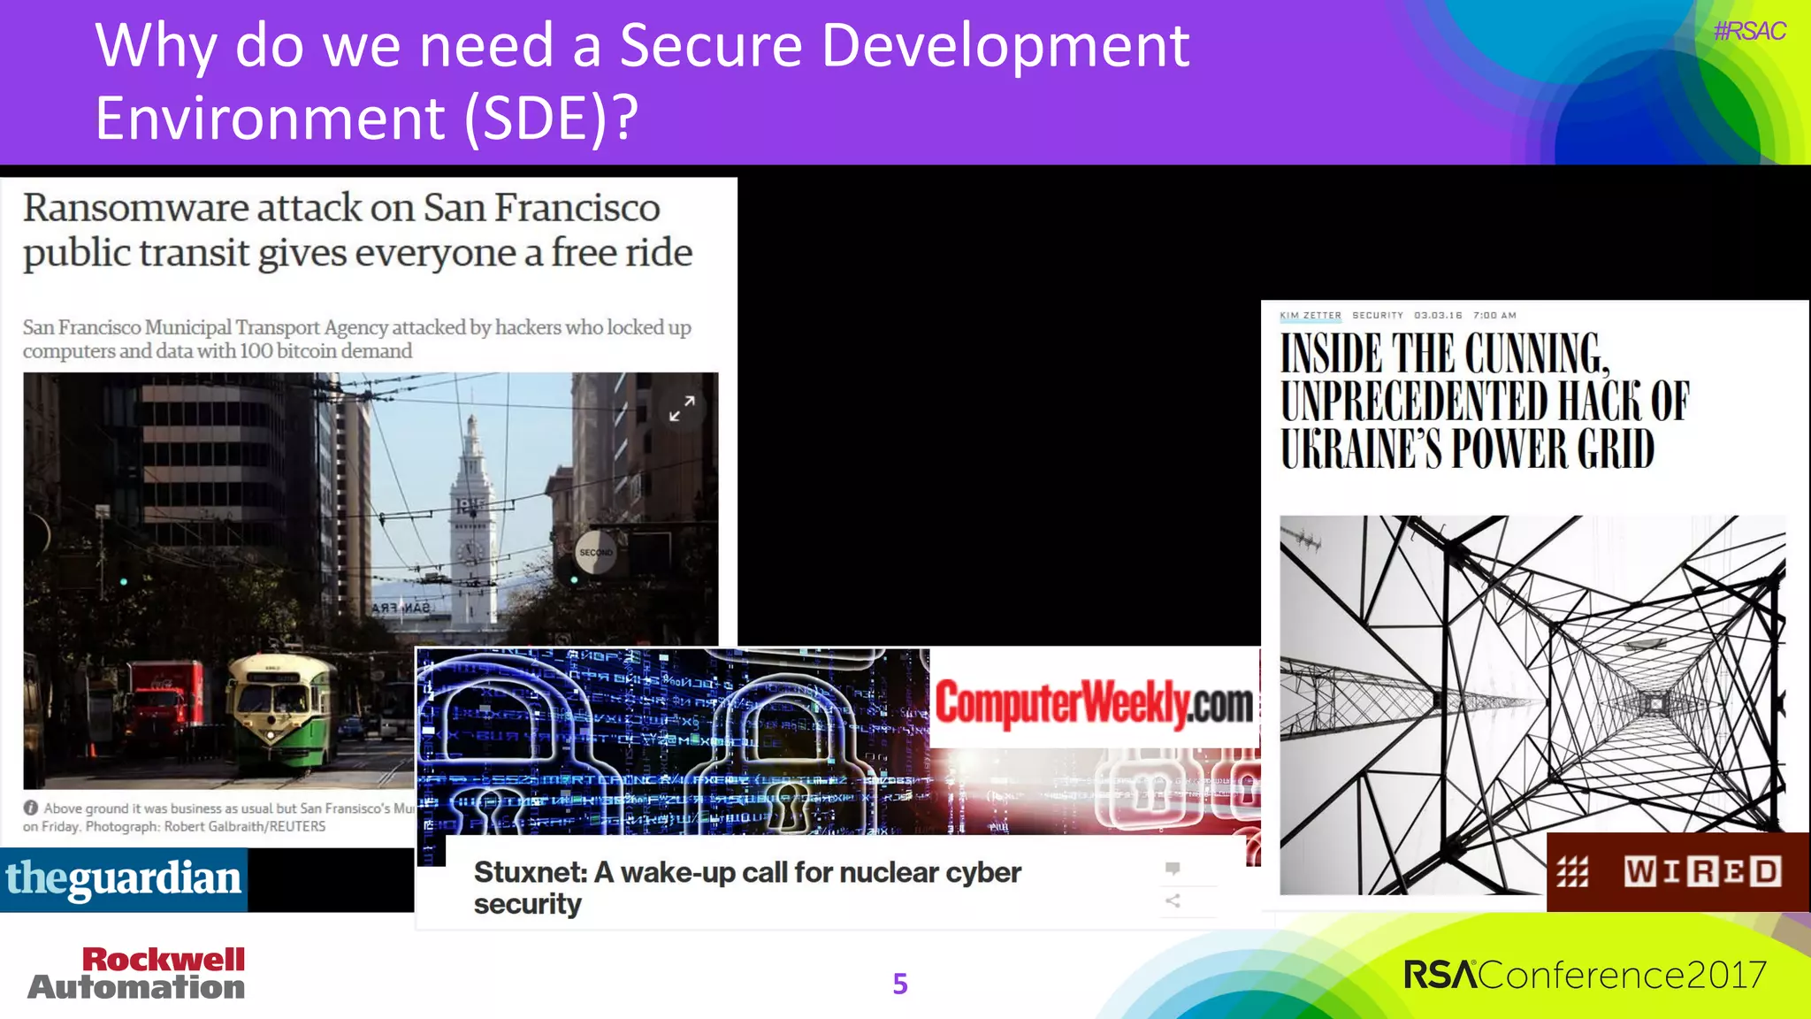The image size is (1811, 1019).
Task: Click the KIM ZETTER author link
Action: tap(1310, 315)
